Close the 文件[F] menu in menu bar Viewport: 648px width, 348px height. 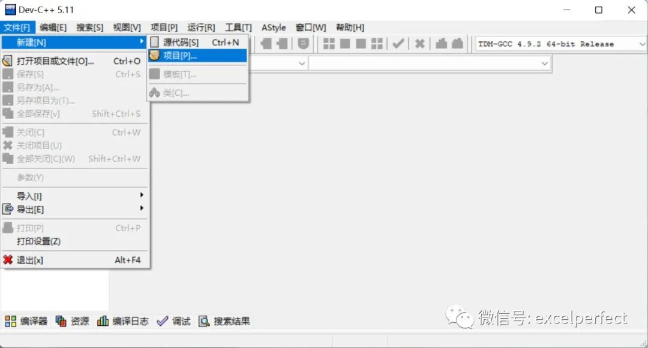(x=17, y=28)
